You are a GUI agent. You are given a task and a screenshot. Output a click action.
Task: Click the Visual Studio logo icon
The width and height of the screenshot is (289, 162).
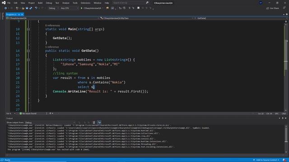[4, 3]
